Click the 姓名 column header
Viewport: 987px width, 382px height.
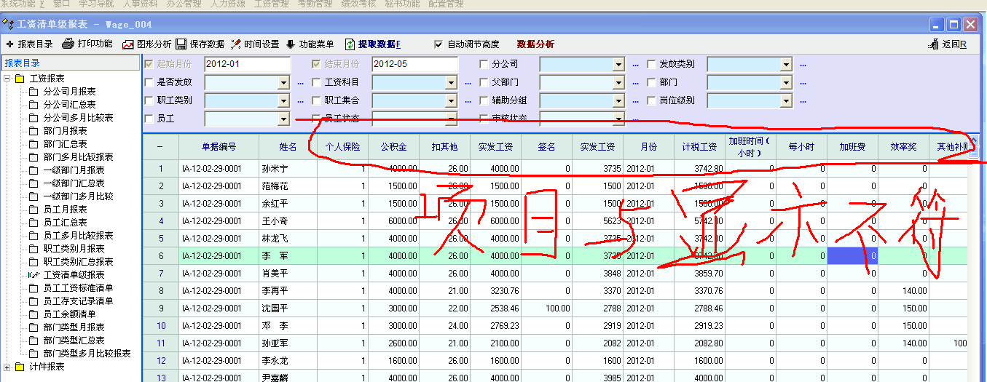(288, 147)
